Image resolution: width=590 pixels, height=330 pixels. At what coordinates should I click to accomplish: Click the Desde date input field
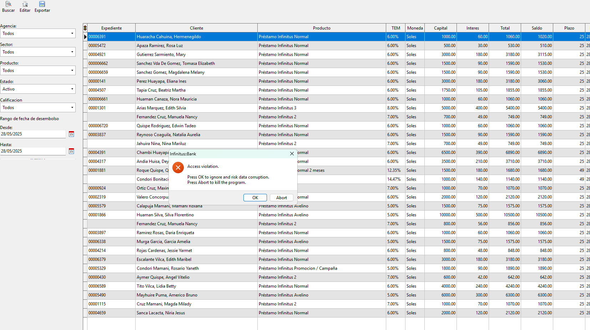33,134
